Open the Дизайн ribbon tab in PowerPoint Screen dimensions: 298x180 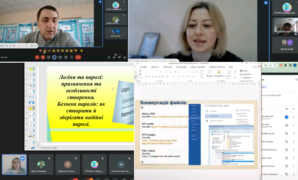click(155, 67)
